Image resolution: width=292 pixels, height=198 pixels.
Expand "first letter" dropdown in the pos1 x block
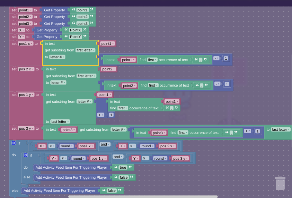(x=86, y=50)
